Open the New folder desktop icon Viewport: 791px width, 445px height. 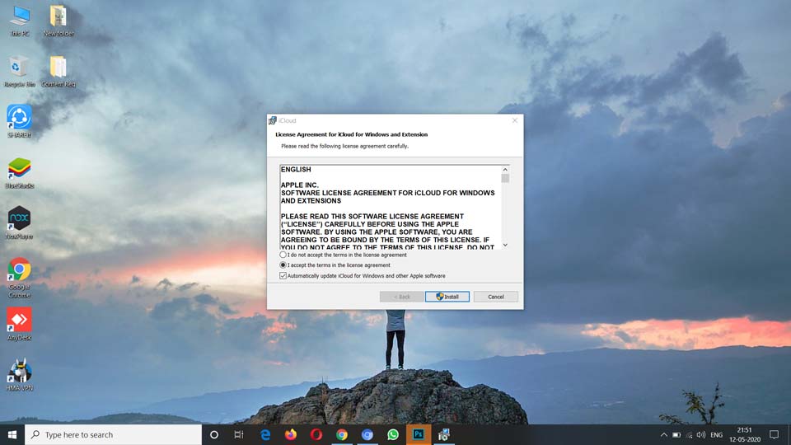[x=59, y=20]
